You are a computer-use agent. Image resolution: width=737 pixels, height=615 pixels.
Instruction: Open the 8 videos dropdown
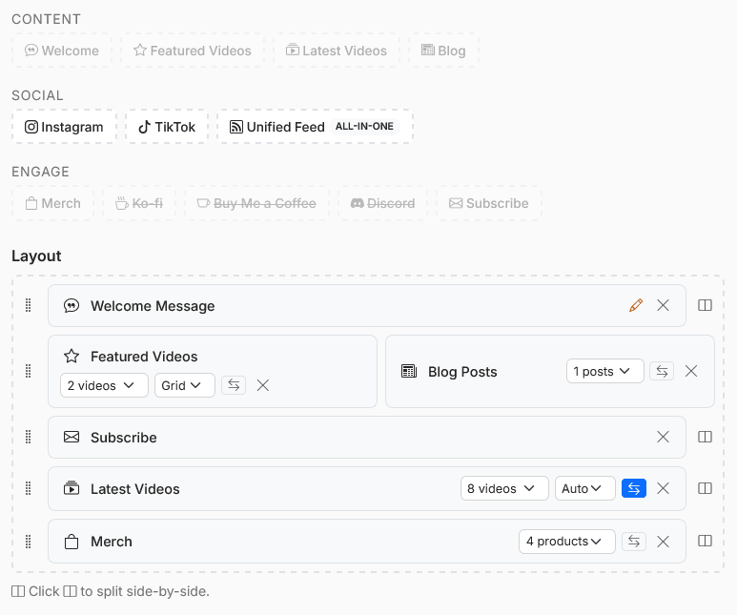504,488
